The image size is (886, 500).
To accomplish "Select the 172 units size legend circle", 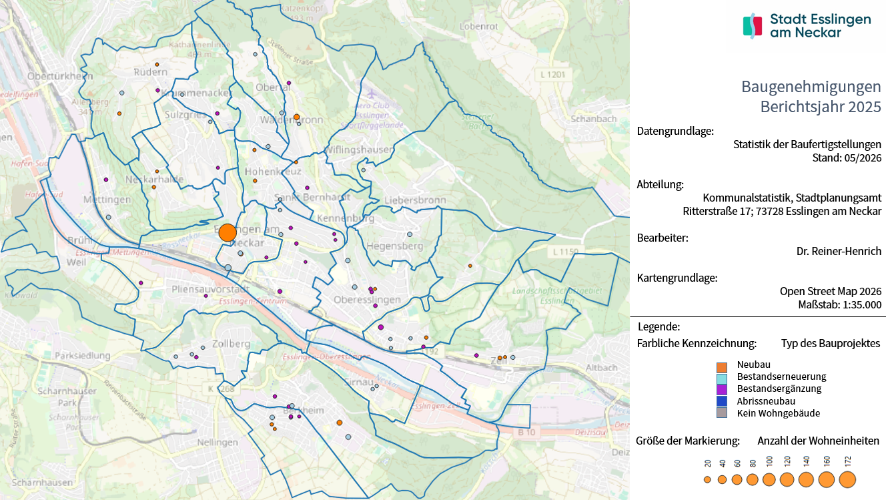I will pos(848,479).
